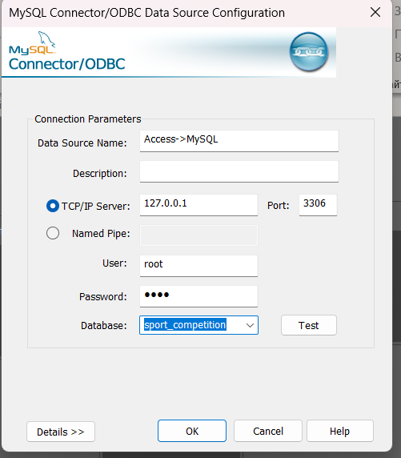Click the Data Source Name field

click(x=239, y=141)
